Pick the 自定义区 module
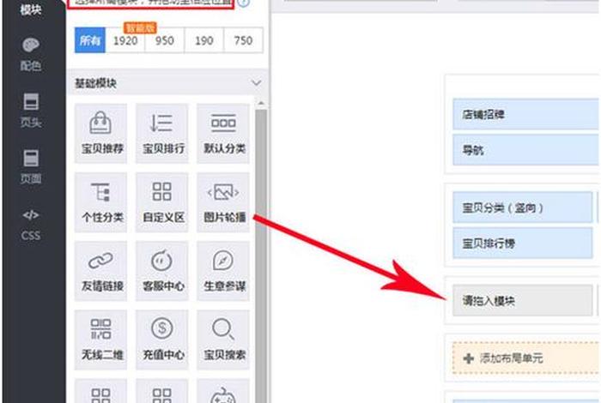Image resolution: width=601 pixels, height=403 pixels. click(162, 202)
